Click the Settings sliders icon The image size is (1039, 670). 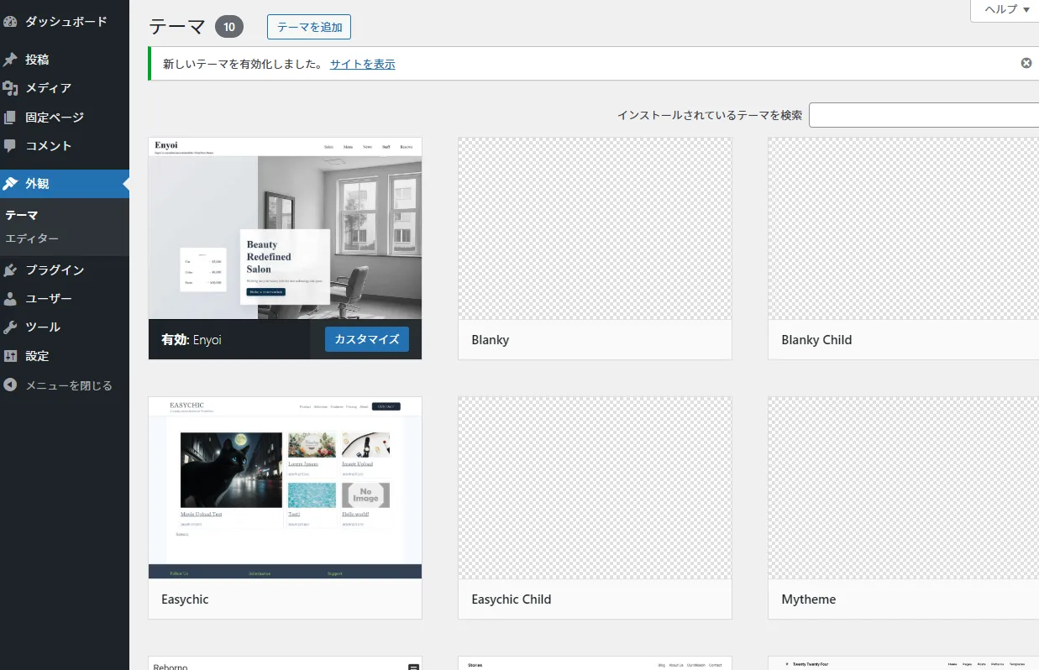click(10, 356)
